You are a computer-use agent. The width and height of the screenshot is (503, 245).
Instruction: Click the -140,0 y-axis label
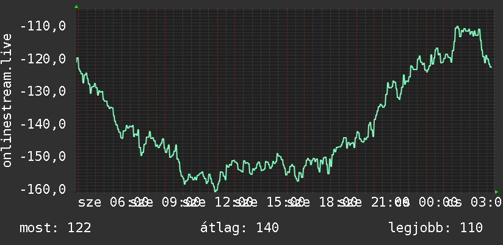[x=43, y=124]
